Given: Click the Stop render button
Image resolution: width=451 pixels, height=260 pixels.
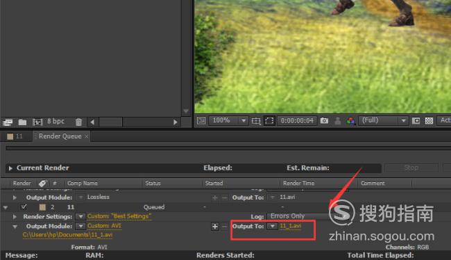Looking at the screenshot, I should click(411, 168).
